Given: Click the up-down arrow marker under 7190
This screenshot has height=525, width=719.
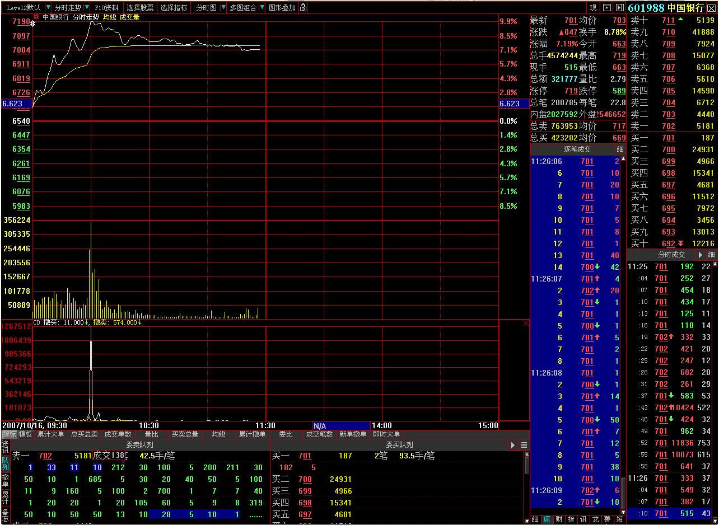Looking at the screenshot, I should click(33, 24).
